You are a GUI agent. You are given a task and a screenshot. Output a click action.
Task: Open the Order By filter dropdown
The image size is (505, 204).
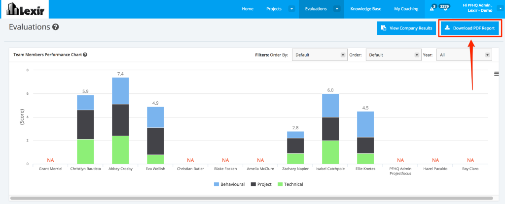(x=320, y=55)
